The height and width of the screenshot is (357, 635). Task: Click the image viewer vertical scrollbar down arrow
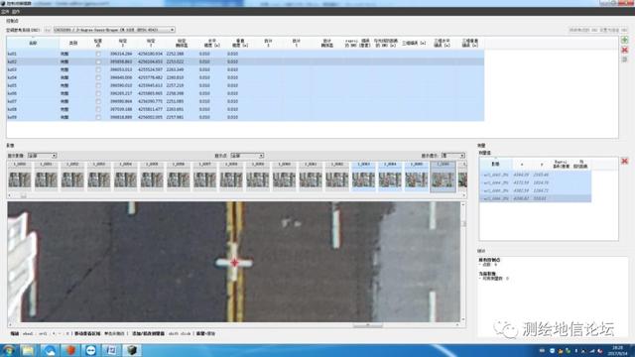463,319
